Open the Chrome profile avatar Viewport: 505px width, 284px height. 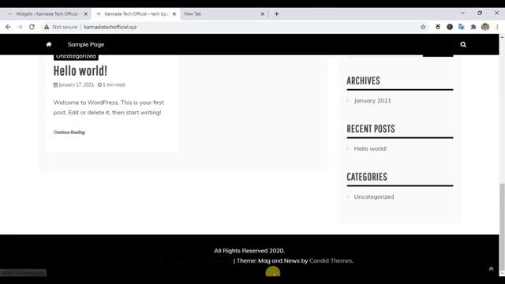click(485, 27)
